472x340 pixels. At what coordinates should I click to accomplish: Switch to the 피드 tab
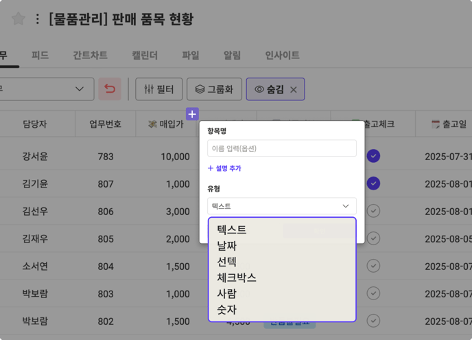pos(40,55)
